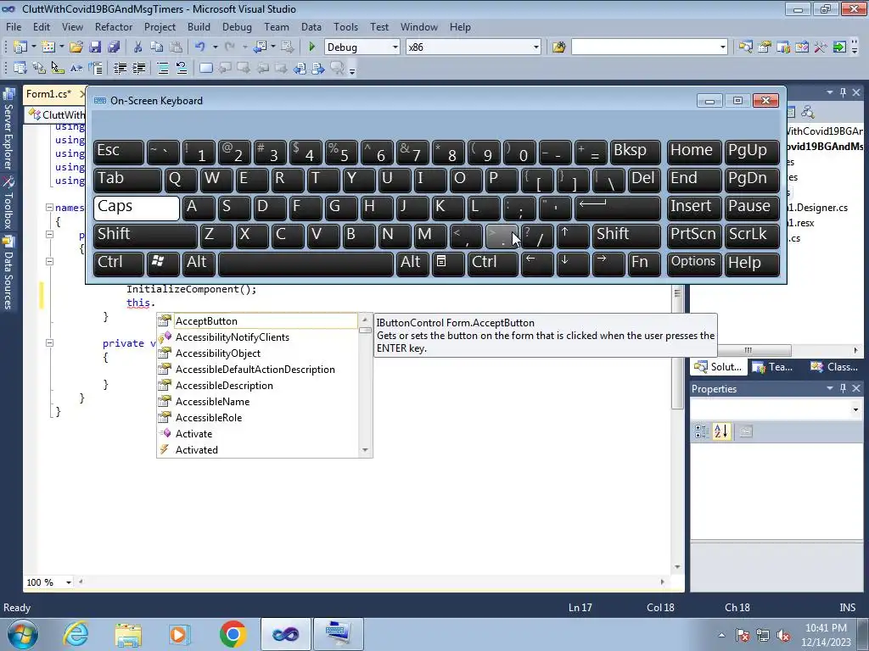The image size is (869, 651).
Task: Open the Properties Window toolbar icon
Action: pos(765,47)
